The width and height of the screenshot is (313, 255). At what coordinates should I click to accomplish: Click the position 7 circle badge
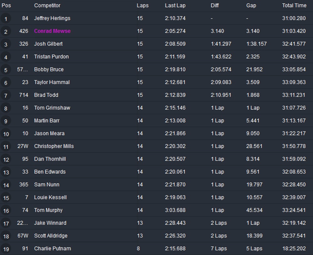point(6,96)
